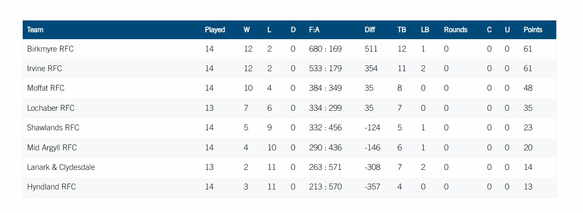
Task: Click the W column header
Action: coord(247,30)
